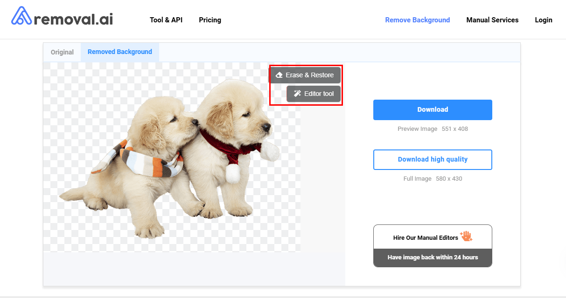The width and height of the screenshot is (566, 298).
Task: Click the Preview Image 551 x 408 text
Action: 433,129
